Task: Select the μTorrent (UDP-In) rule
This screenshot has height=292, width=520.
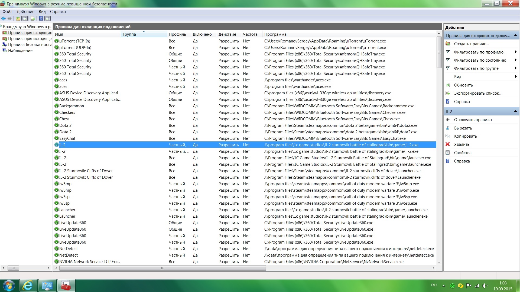Action: [x=245, y=48]
